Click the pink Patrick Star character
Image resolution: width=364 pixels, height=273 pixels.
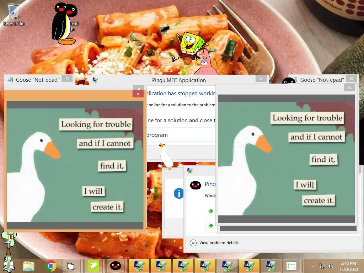click(x=206, y=62)
